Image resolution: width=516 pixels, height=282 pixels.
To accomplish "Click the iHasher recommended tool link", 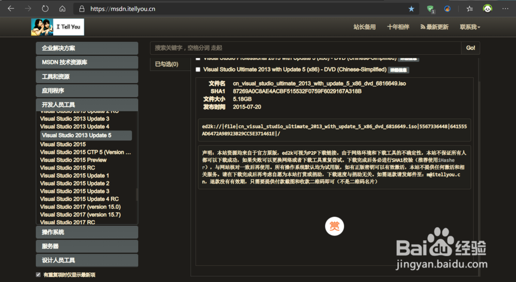I will (446, 160).
